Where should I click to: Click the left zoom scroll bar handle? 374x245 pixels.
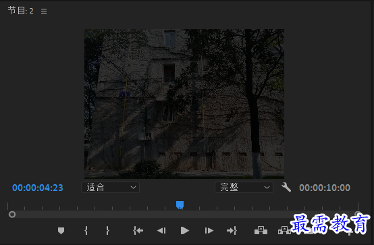coord(12,215)
